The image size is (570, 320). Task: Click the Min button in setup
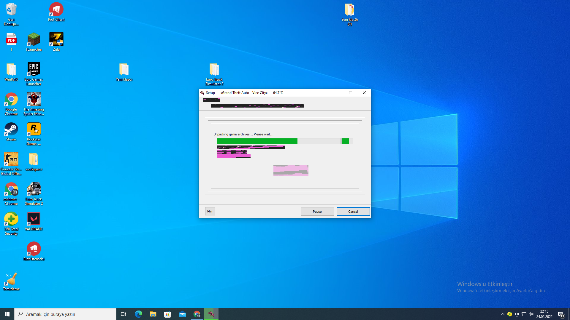point(210,211)
